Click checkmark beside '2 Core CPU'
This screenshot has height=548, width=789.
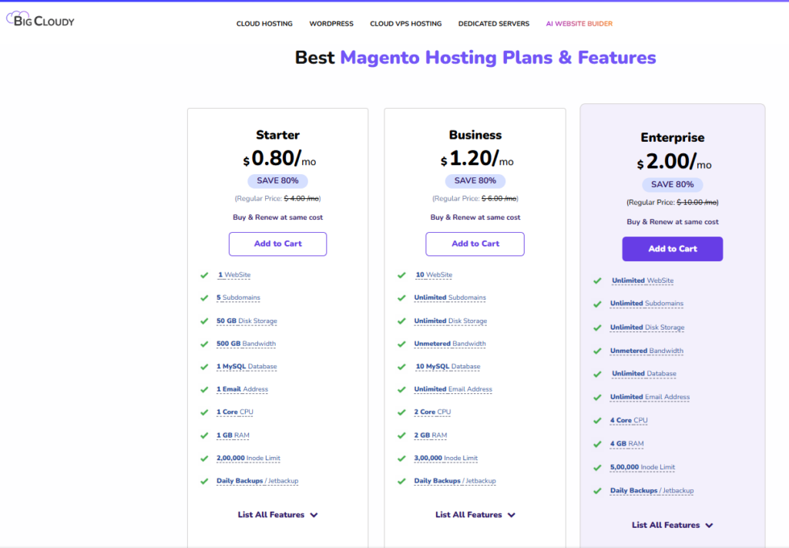tap(401, 412)
